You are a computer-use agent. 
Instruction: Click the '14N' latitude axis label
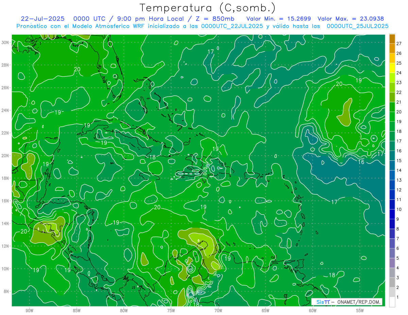pos(6,223)
